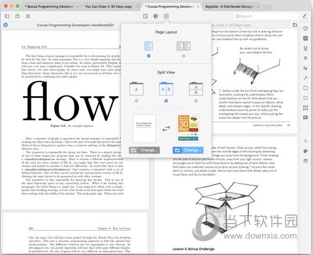The width and height of the screenshot is (313, 255).
Task: Click gray Change button for left document
Action: pos(144,150)
